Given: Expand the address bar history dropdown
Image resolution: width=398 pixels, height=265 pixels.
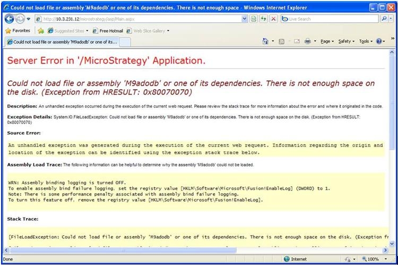Looking at the screenshot, I should click(245, 19).
